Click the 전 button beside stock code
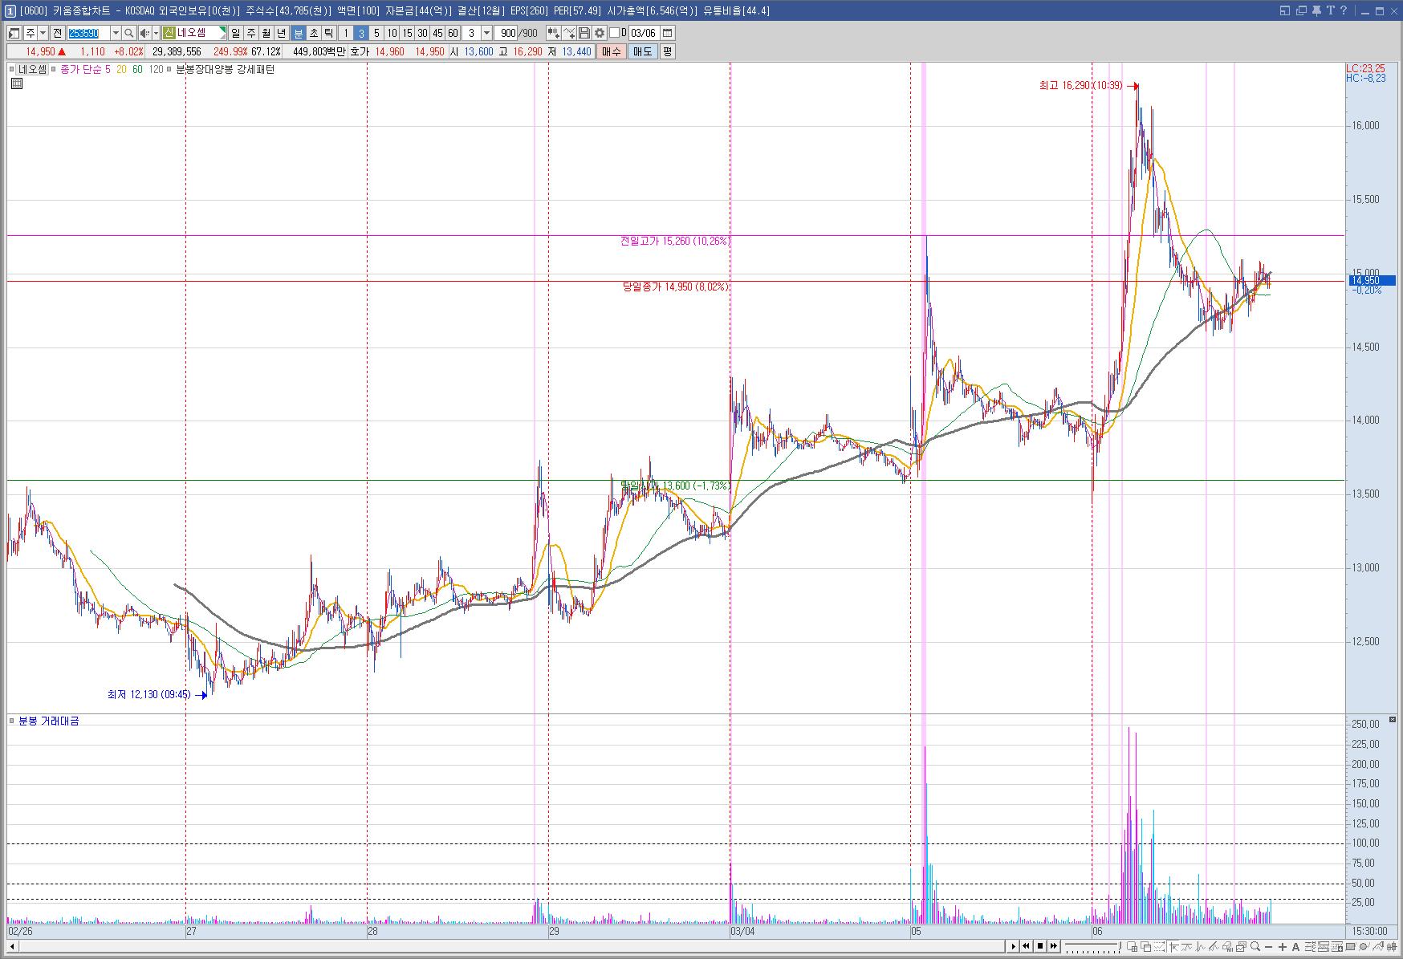 pos(58,33)
